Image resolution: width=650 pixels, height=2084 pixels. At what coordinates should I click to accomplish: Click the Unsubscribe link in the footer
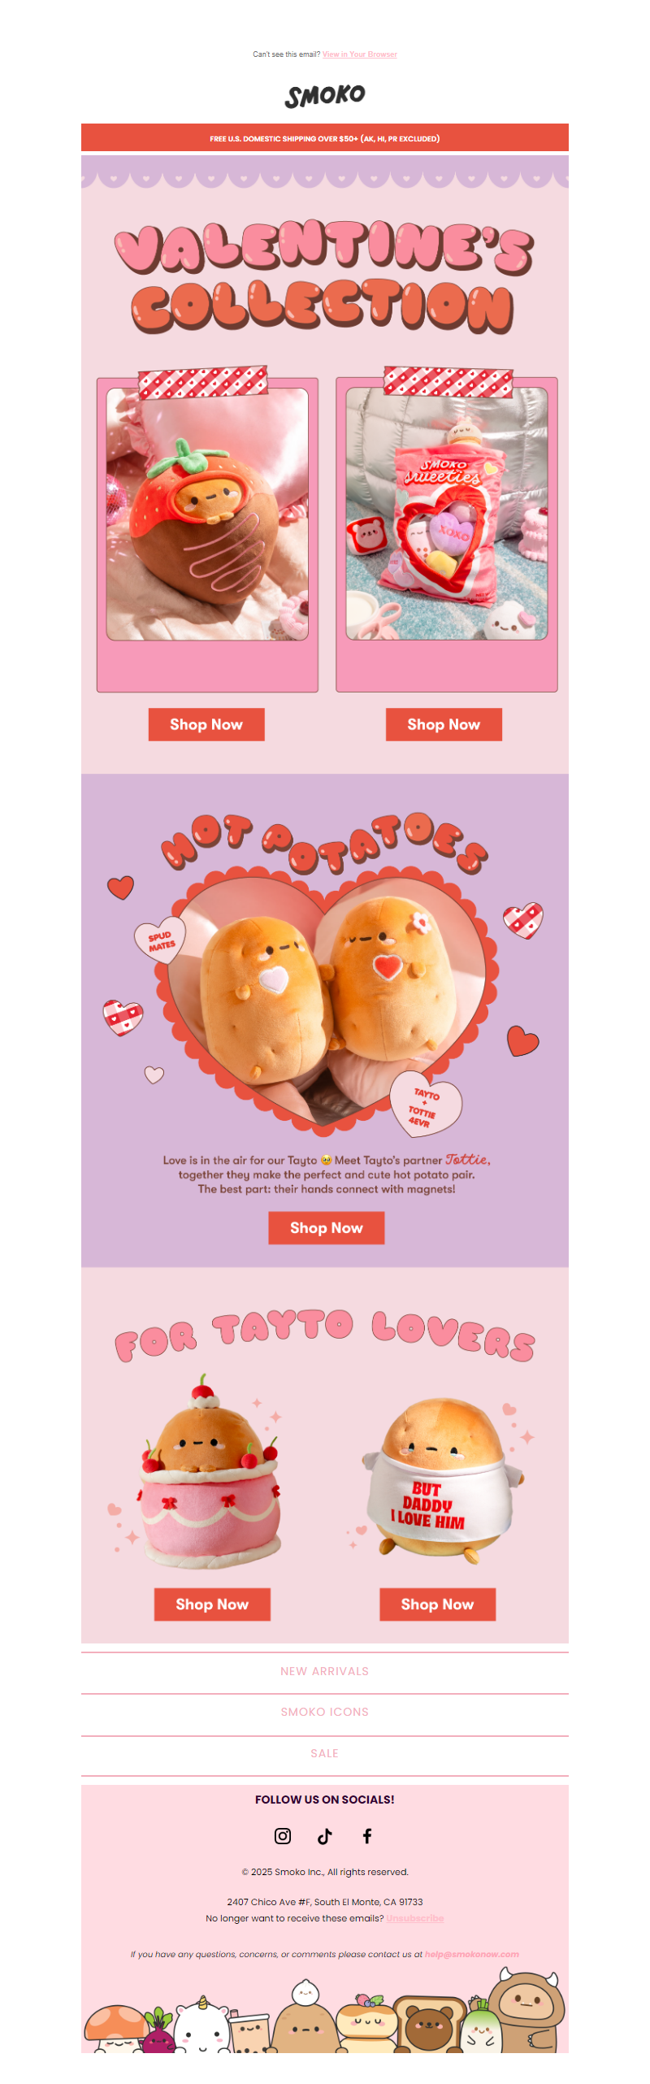tap(415, 1918)
